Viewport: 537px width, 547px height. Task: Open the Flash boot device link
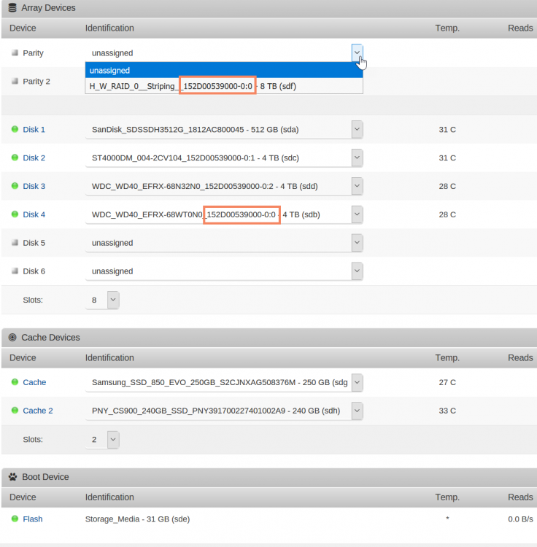click(32, 519)
